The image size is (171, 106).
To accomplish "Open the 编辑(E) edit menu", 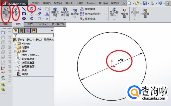I will click(47, 3).
